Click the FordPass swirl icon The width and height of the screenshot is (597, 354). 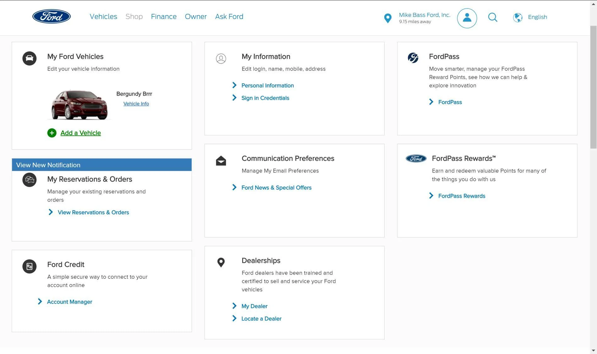click(x=413, y=58)
